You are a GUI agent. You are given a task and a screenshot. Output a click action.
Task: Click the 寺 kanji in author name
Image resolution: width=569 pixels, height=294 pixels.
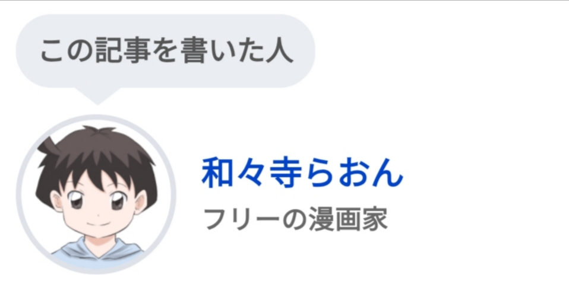tap(286, 172)
